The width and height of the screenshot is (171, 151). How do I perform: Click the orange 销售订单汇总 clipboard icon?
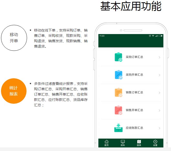[x=119, y=93]
